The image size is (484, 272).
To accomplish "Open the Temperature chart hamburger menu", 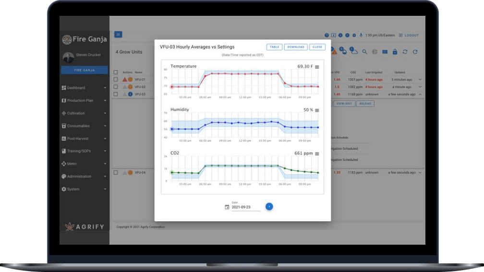I will tap(317, 67).
